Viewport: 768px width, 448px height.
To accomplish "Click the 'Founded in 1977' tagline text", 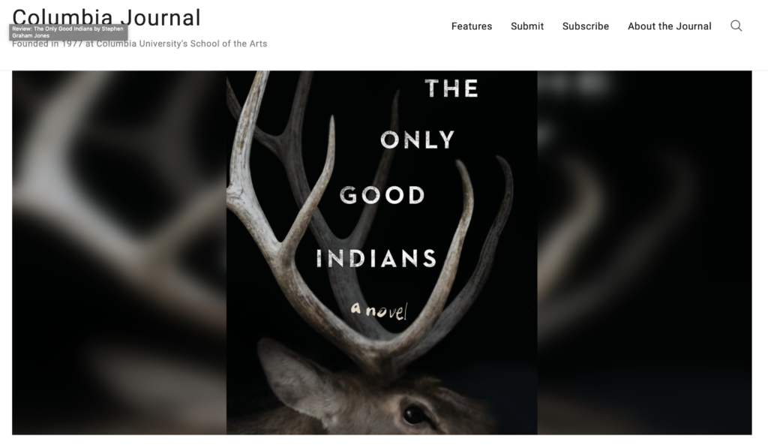I will 139,44.
